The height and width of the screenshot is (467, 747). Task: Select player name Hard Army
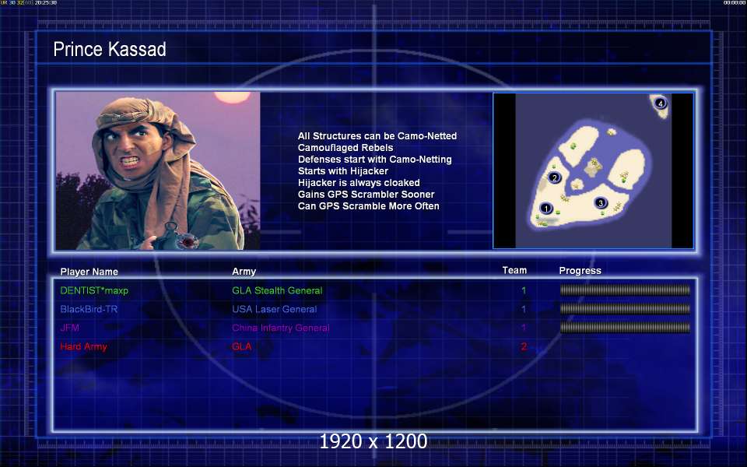[83, 346]
